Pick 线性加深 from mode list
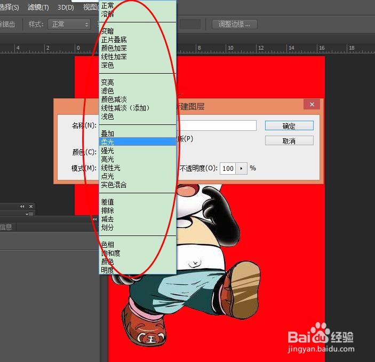This screenshot has width=375, height=362. (138, 57)
